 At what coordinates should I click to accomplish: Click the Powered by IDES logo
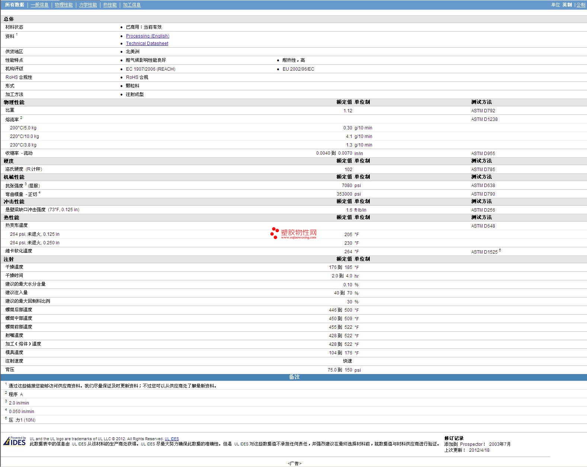pyautogui.click(x=15, y=441)
